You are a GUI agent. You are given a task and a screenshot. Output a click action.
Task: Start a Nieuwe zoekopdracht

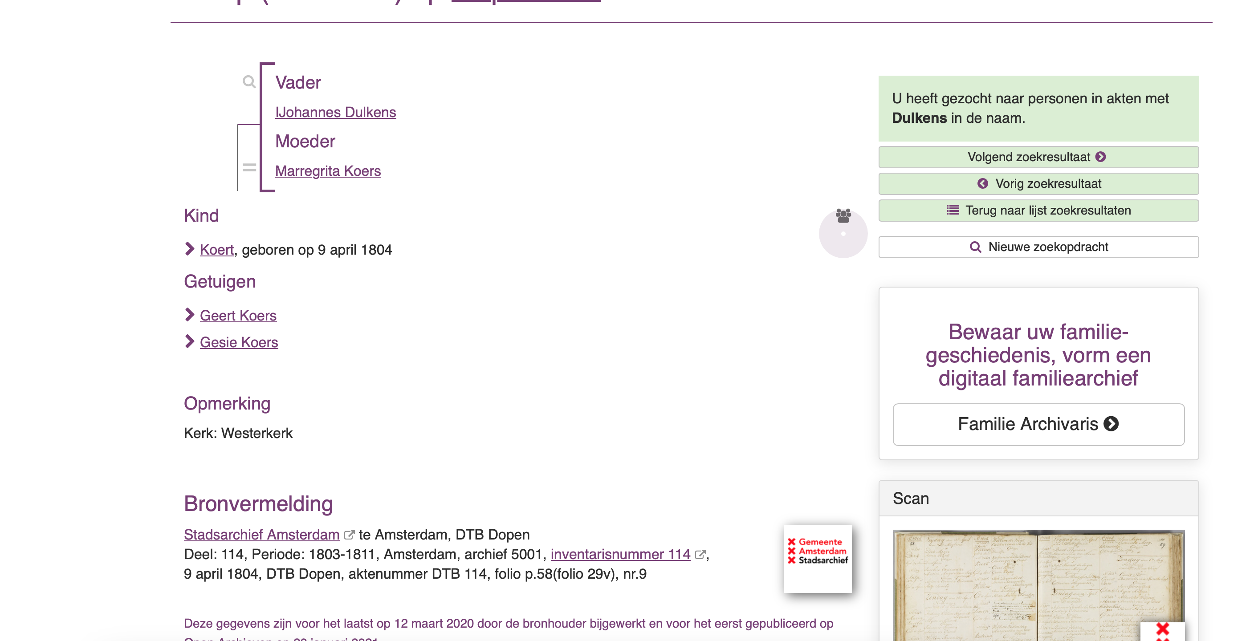click(1038, 247)
